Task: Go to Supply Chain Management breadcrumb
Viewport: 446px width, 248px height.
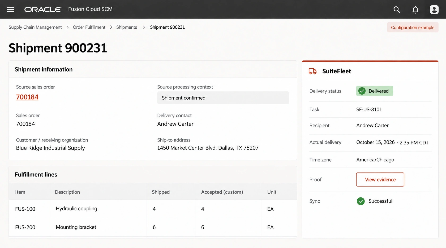Action: (x=35, y=27)
